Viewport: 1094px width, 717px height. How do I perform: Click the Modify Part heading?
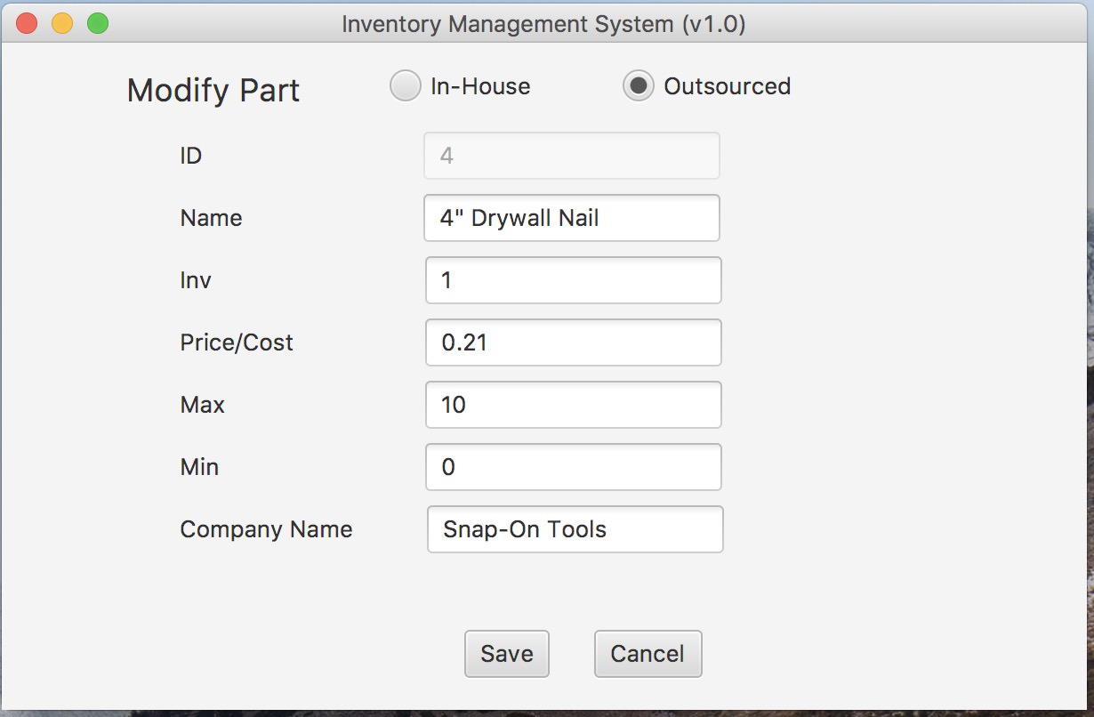click(213, 91)
